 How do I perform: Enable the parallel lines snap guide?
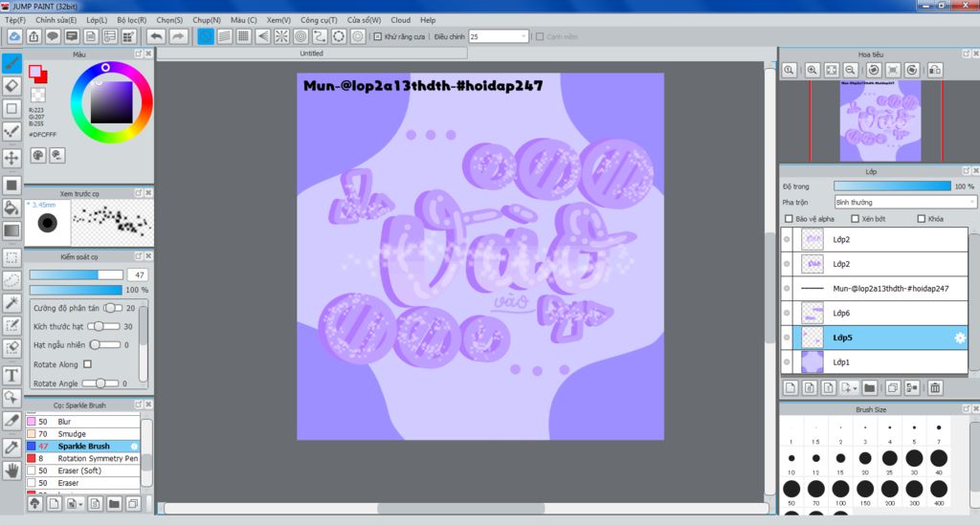[224, 36]
